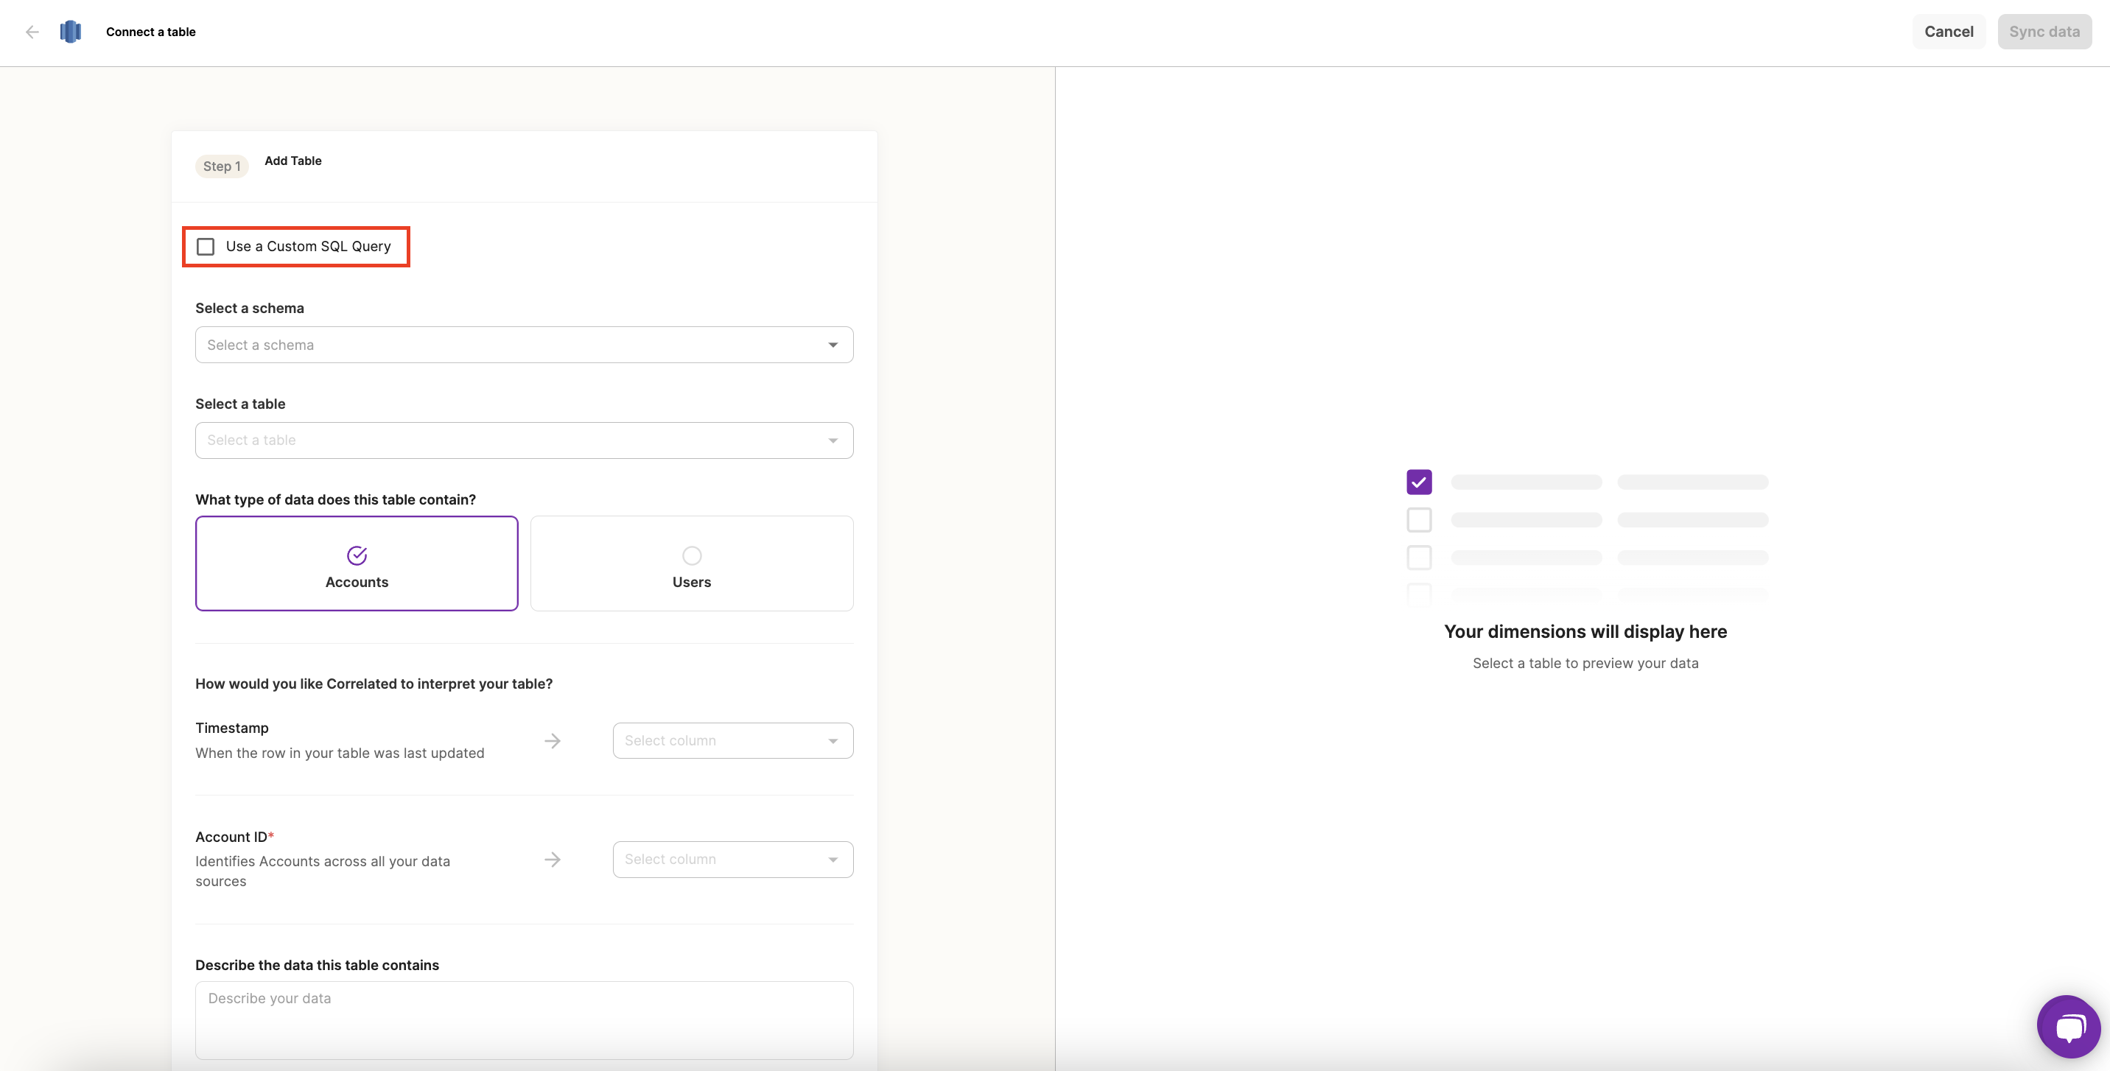2110x1071 pixels.
Task: Click the Add Table step label
Action: 292,161
